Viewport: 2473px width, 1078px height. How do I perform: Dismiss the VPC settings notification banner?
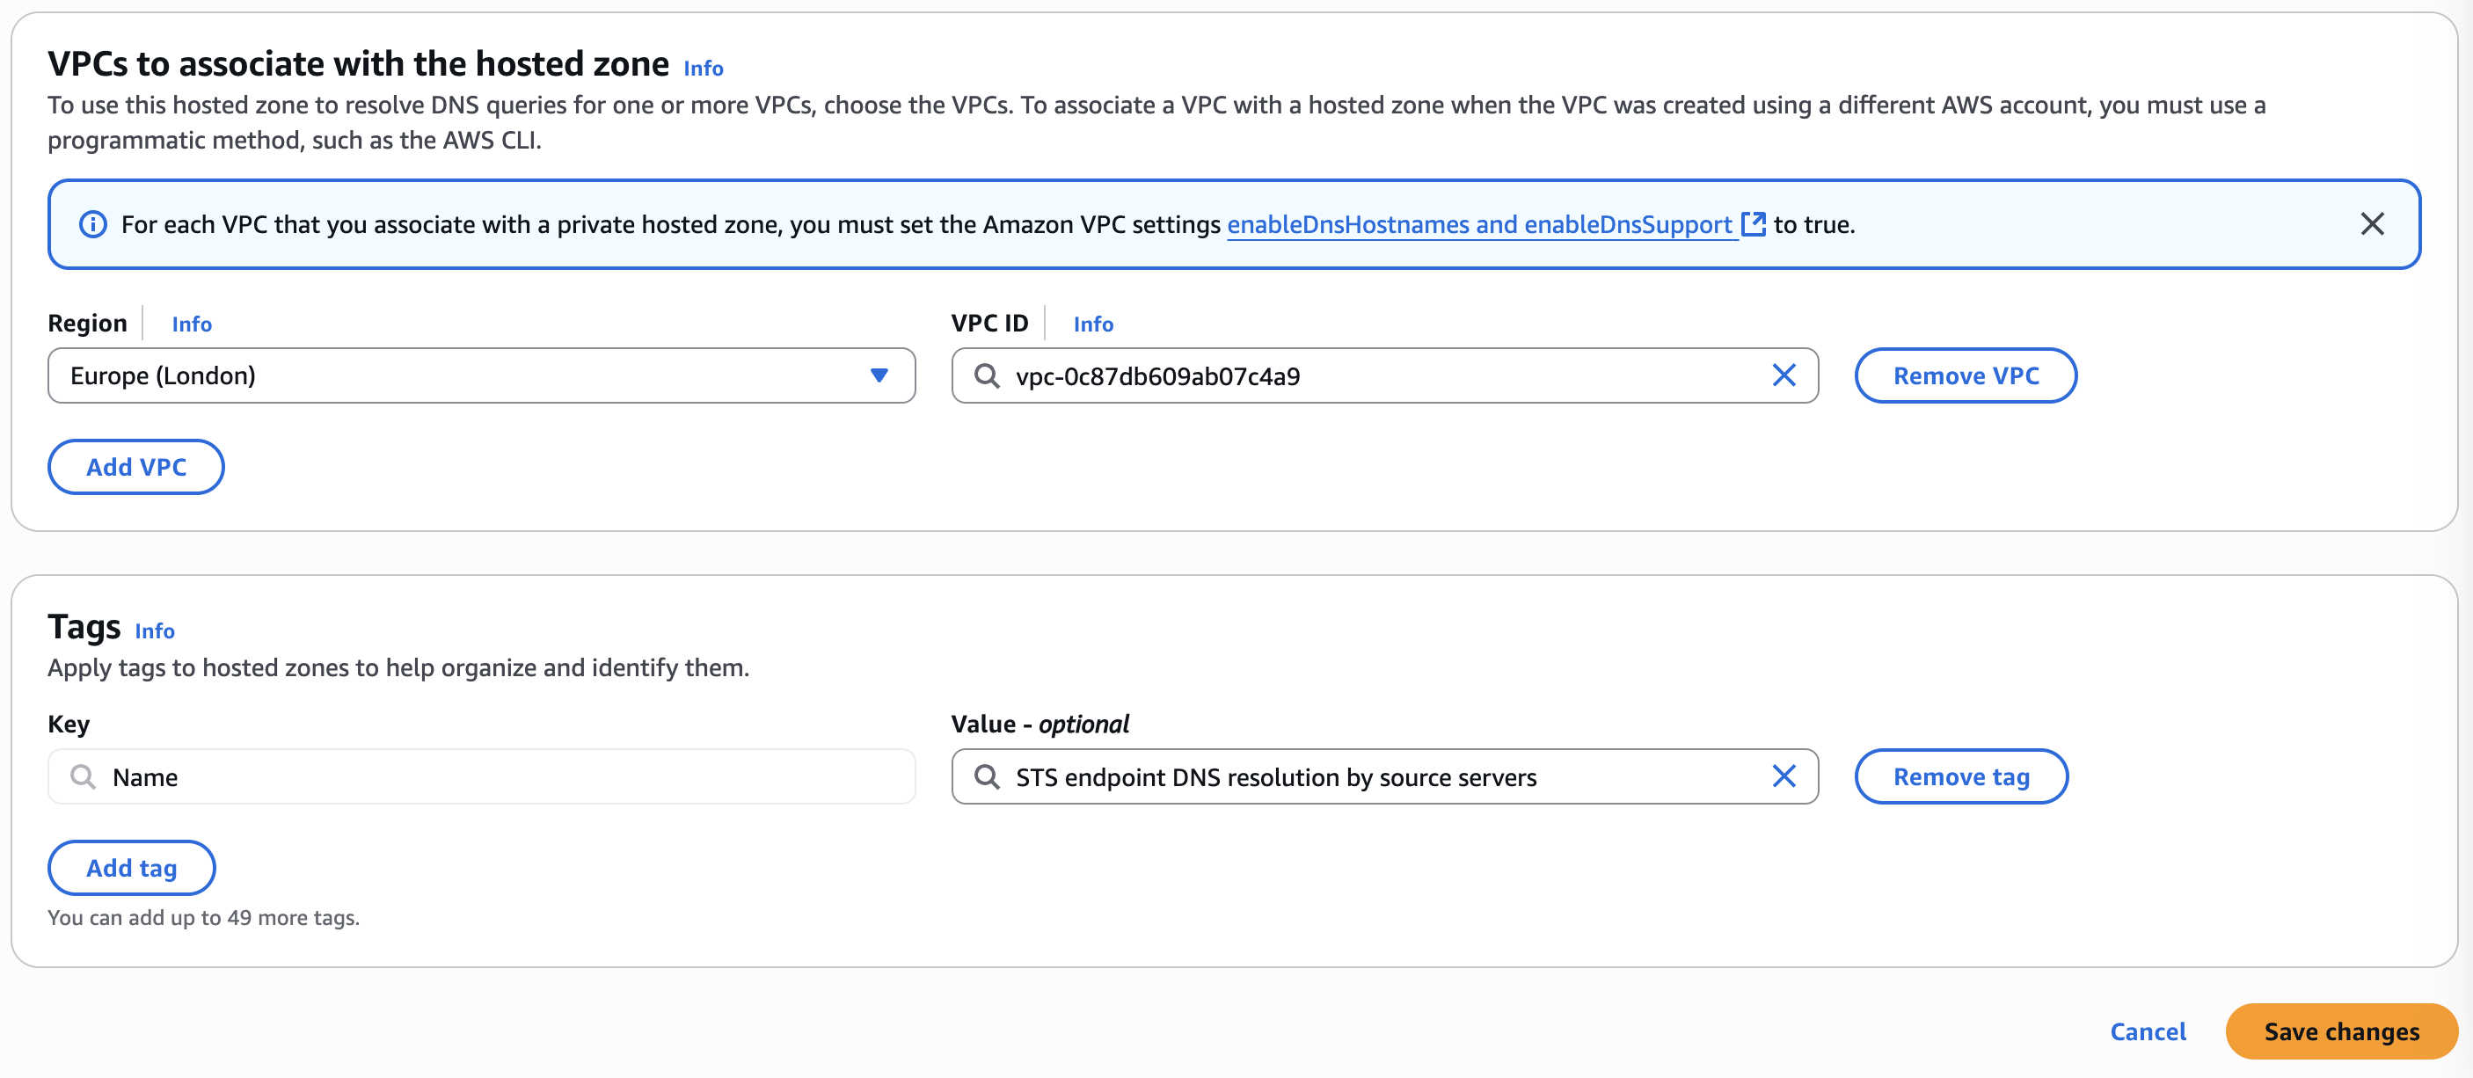click(2372, 223)
